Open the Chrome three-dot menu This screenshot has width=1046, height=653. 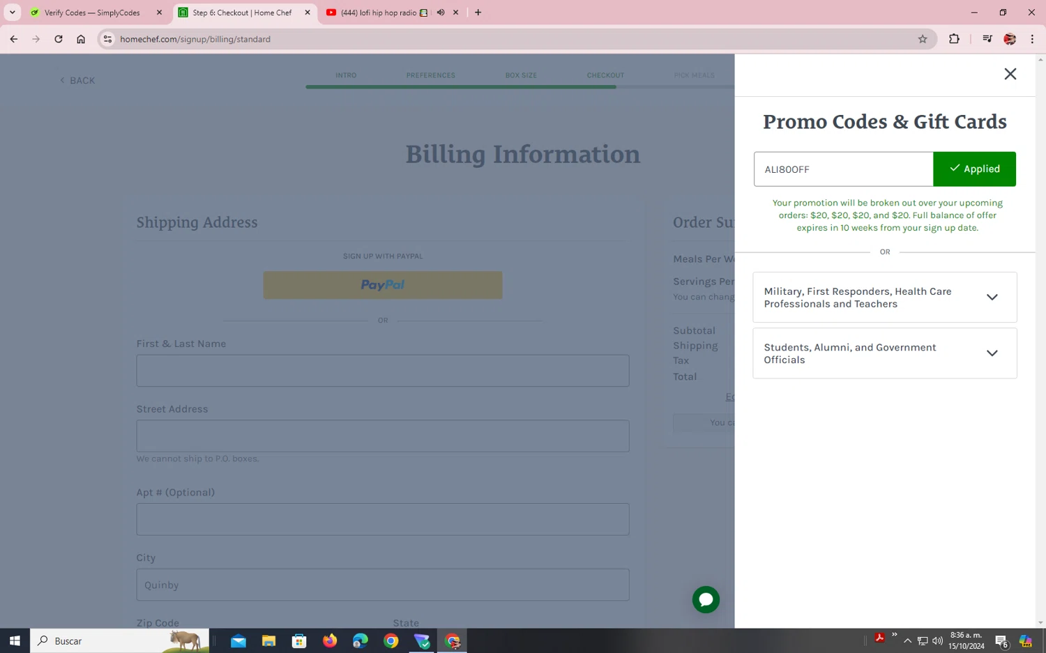1032,39
